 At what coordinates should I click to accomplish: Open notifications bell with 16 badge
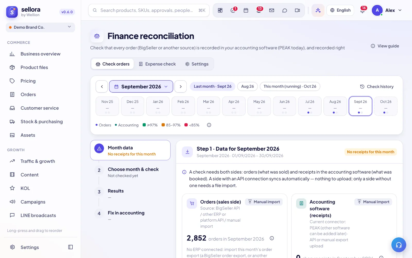point(363,10)
